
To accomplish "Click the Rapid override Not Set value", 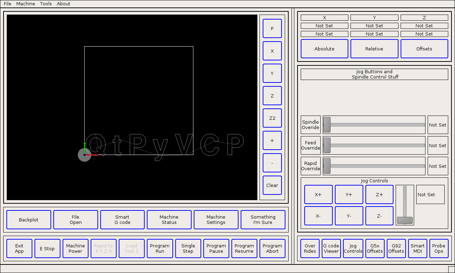I will point(438,166).
